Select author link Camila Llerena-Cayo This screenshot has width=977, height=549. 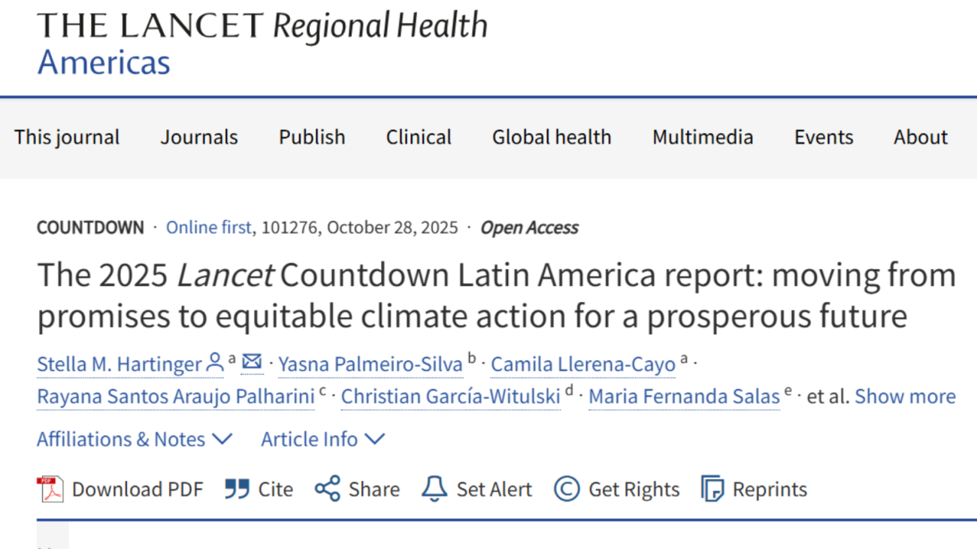point(582,363)
